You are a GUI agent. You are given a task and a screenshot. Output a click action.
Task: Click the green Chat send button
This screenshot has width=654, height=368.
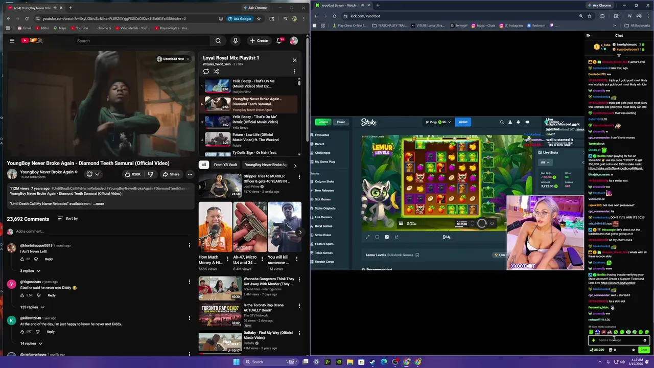pos(644,350)
